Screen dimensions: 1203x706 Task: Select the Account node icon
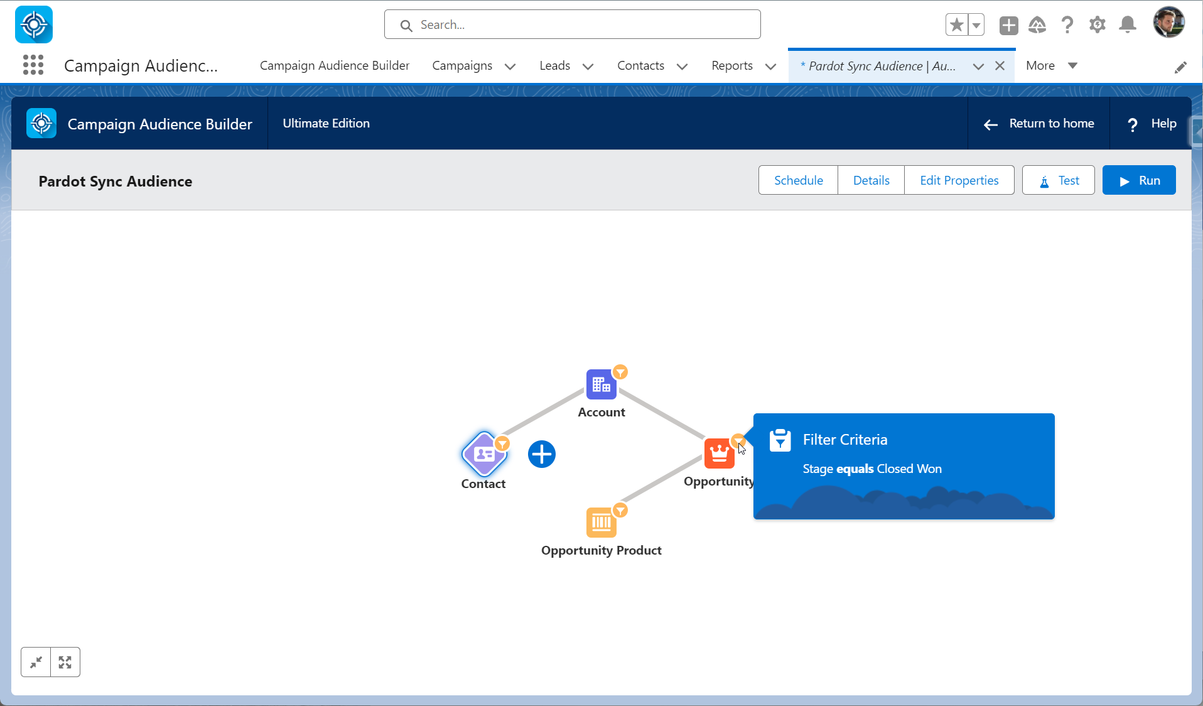coord(601,384)
